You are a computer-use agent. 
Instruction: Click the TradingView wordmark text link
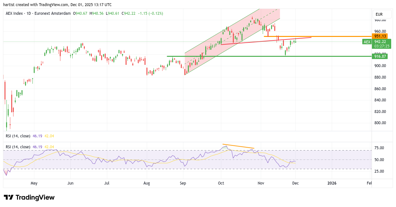[x=35, y=197]
